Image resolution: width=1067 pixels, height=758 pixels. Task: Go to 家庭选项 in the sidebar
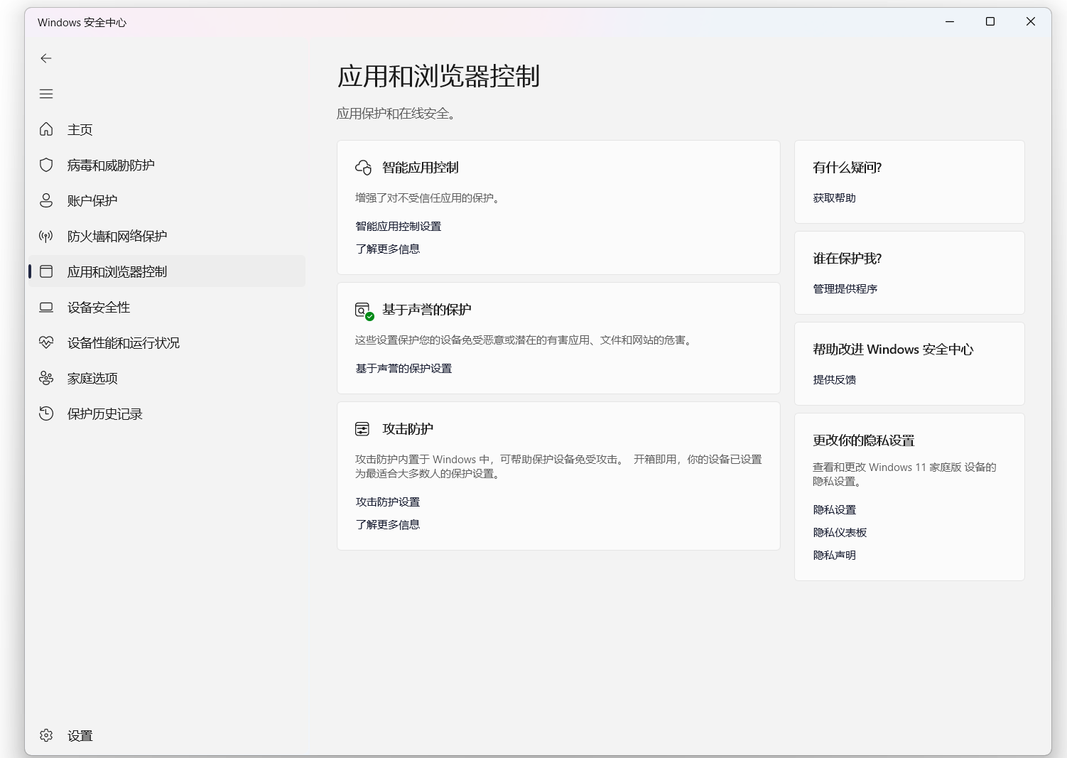tap(167, 378)
